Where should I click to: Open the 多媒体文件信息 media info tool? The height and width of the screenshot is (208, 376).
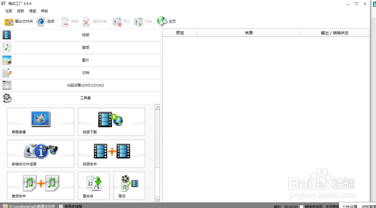41,153
